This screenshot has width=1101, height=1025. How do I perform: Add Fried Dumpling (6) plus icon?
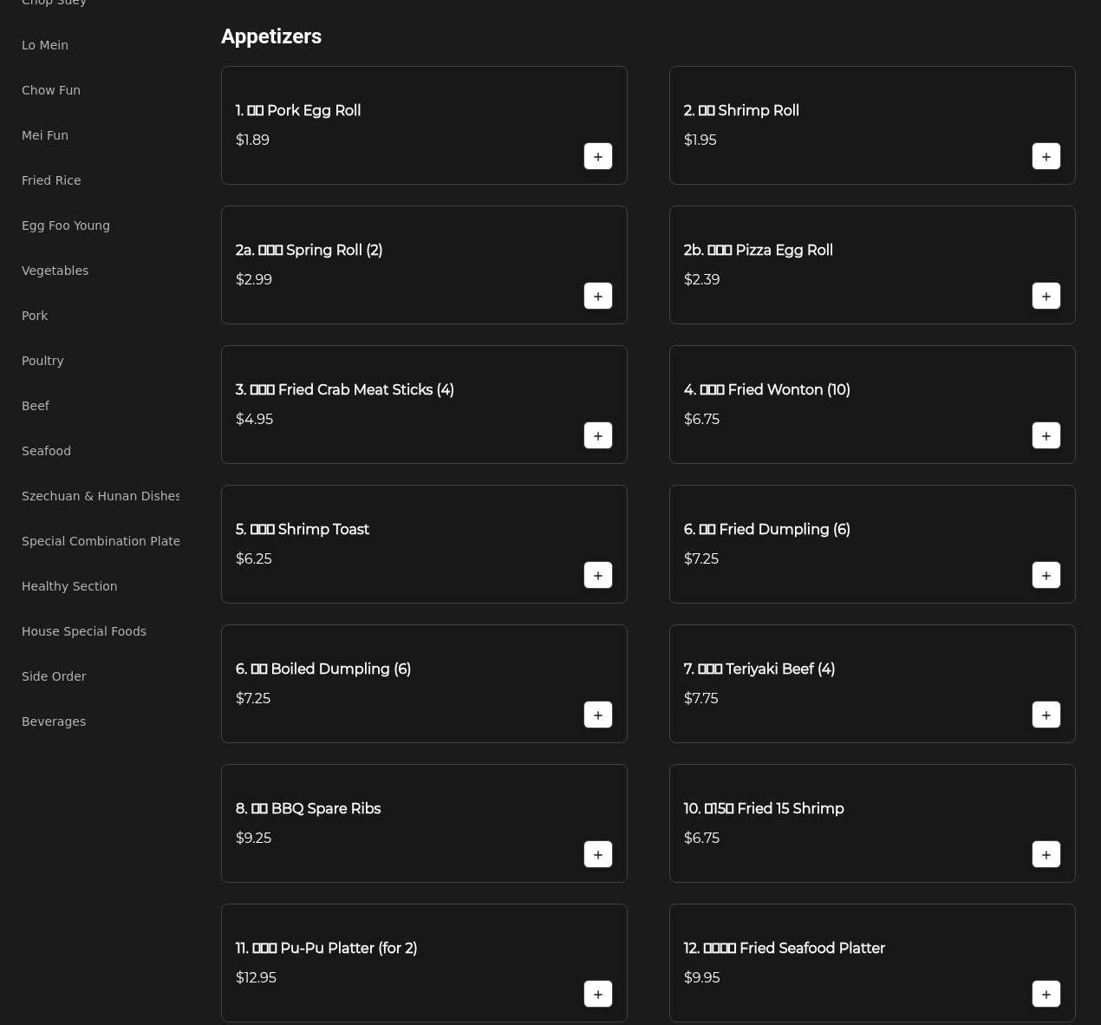[1046, 575]
